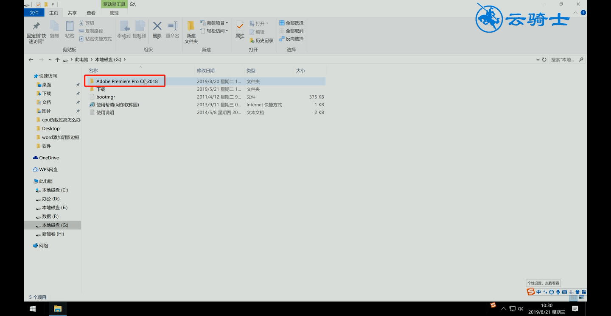Pin to Quick access button in ribbon
Image resolution: width=611 pixels, height=316 pixels.
click(36, 32)
